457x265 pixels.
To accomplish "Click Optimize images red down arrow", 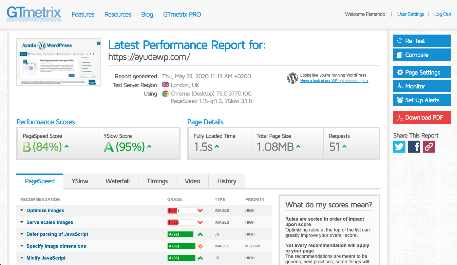I will pos(200,210).
